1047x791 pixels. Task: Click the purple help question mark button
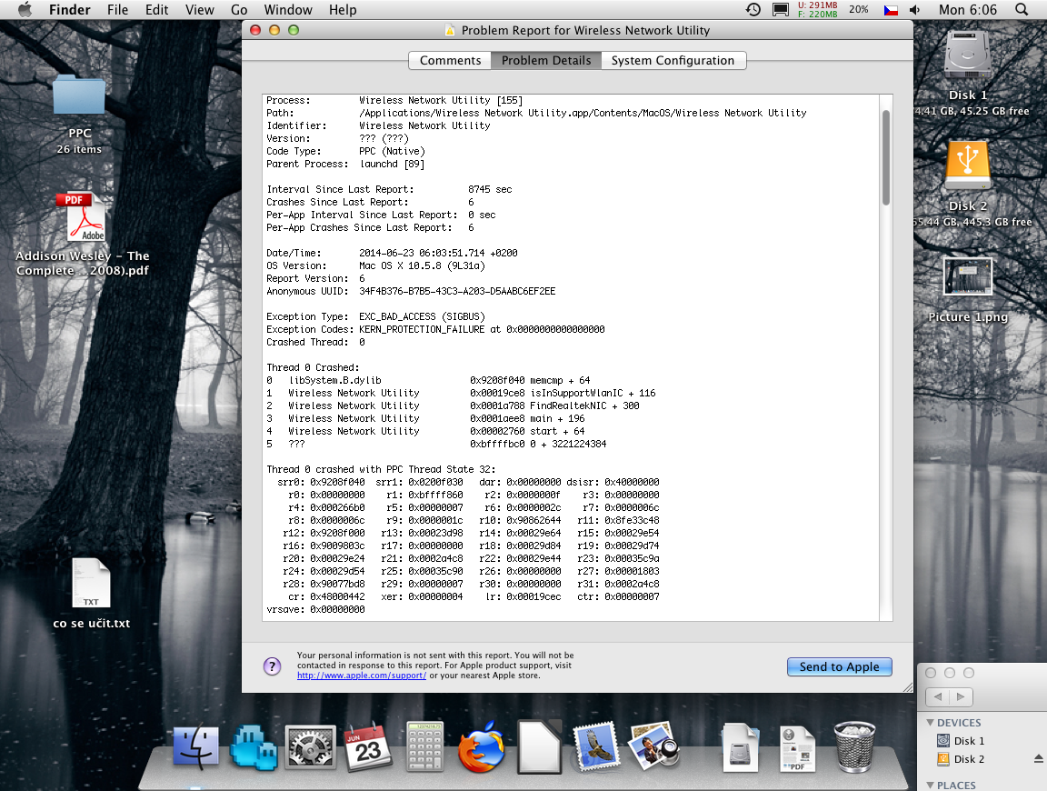click(273, 666)
